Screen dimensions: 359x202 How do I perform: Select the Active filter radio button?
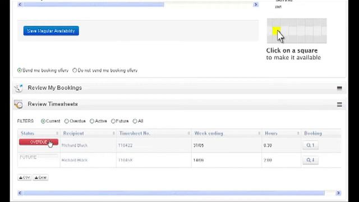92,121
